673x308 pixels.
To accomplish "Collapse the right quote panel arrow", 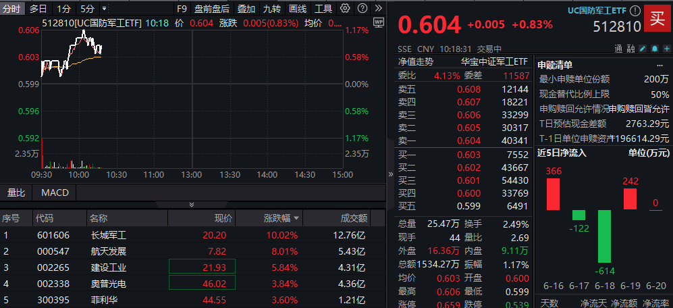I will 391,174.
